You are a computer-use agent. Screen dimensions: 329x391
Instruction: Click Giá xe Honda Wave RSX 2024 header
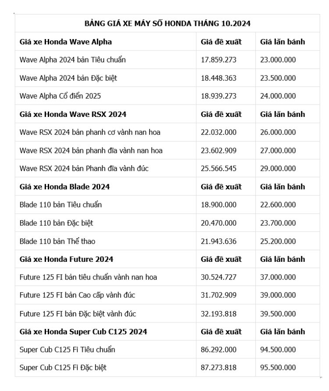pos(73,114)
